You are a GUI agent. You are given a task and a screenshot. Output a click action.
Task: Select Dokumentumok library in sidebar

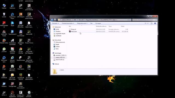coord(60,42)
